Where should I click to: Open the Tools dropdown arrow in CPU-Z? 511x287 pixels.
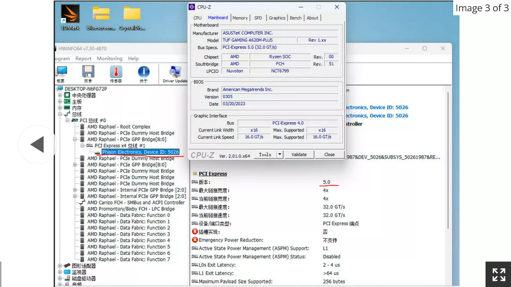[280, 155]
